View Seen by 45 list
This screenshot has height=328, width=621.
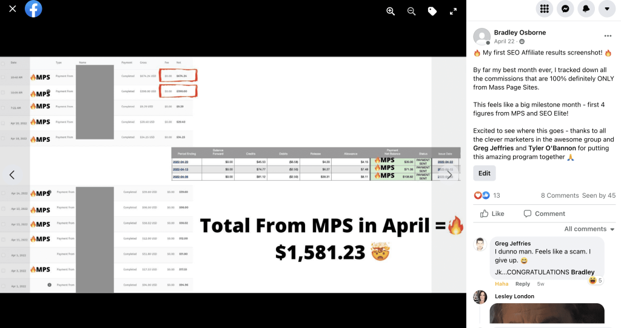coord(599,195)
